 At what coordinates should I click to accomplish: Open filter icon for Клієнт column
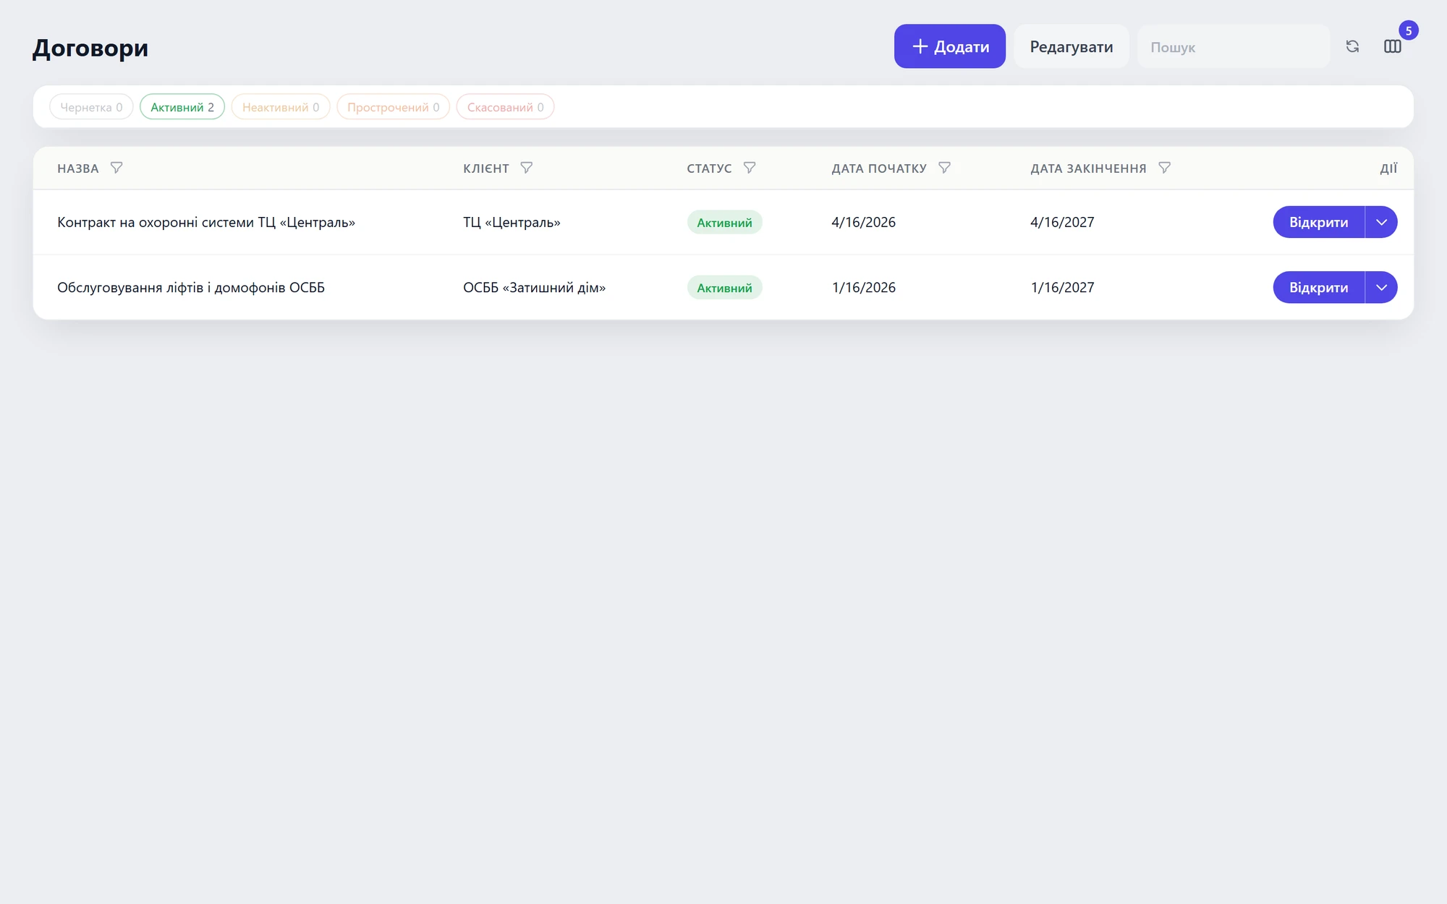(x=527, y=168)
